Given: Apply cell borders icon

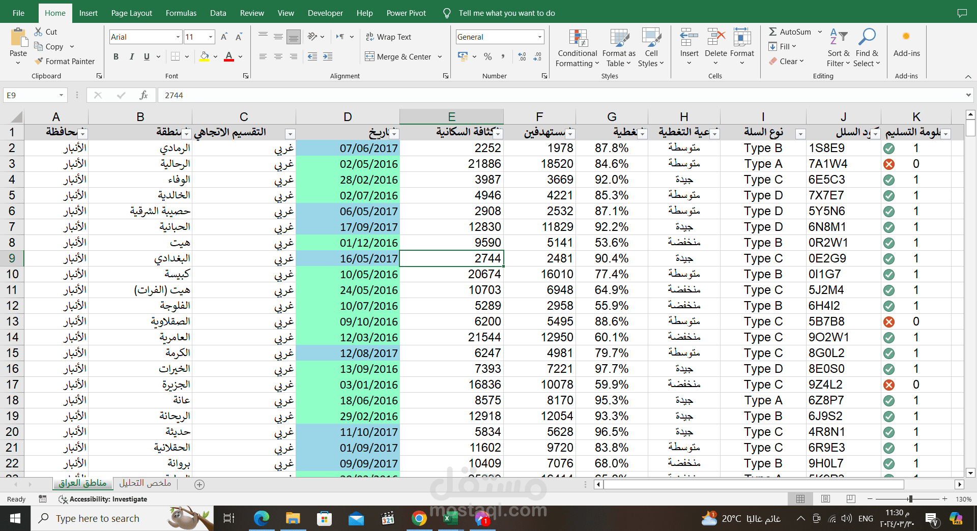Looking at the screenshot, I should (x=175, y=57).
